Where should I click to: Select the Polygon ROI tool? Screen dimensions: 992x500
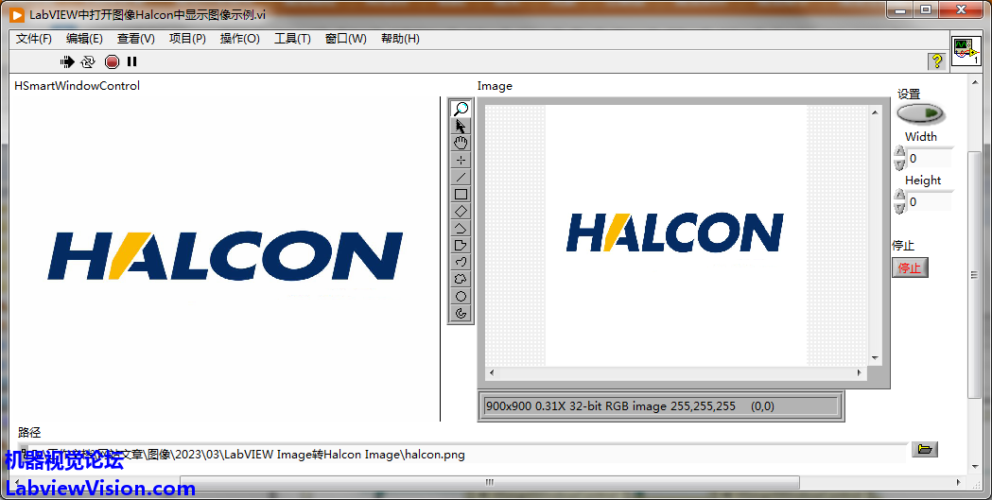[461, 245]
